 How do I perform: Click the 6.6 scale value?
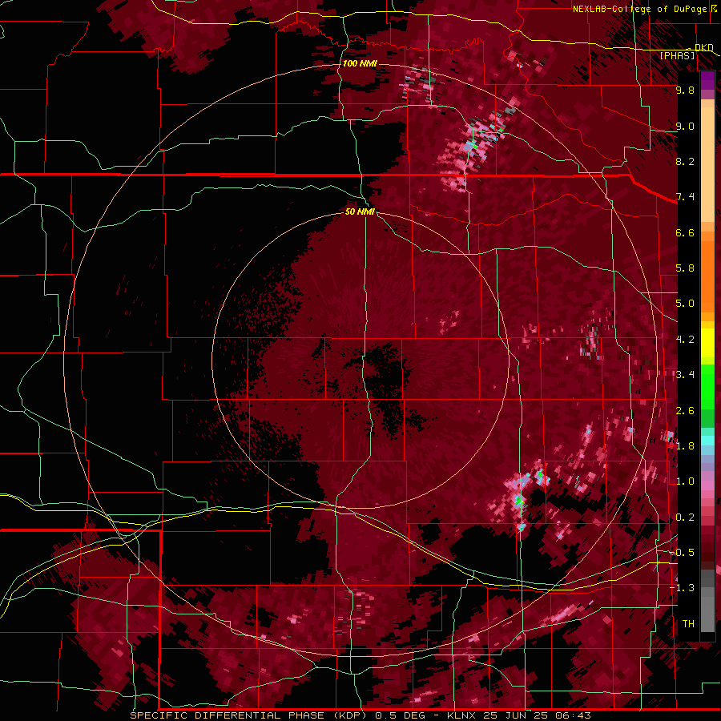(x=685, y=232)
